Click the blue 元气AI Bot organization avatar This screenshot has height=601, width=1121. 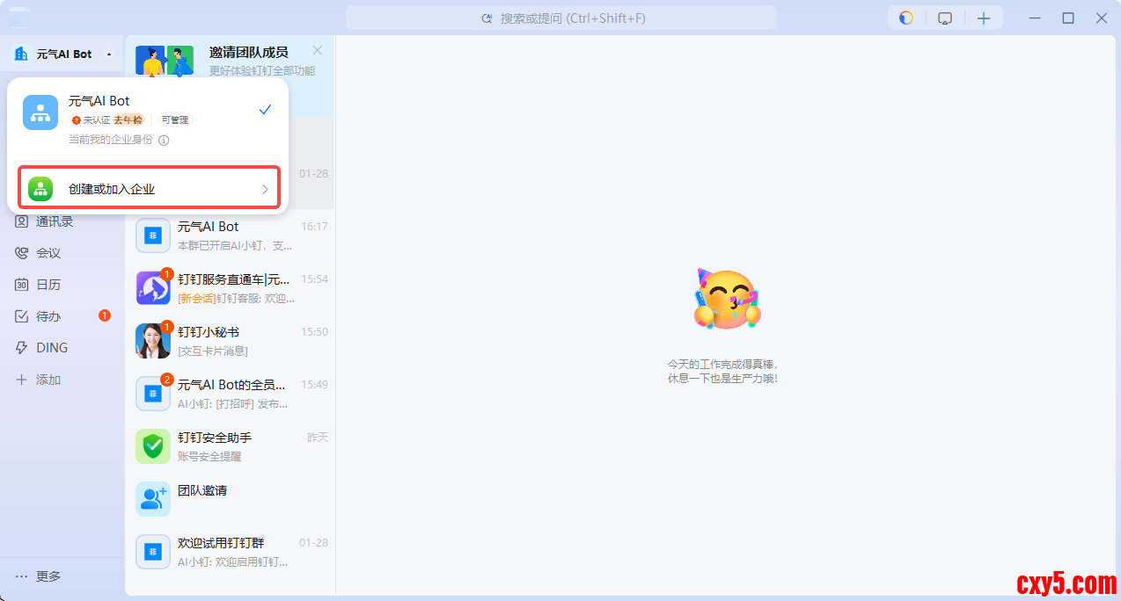click(40, 112)
